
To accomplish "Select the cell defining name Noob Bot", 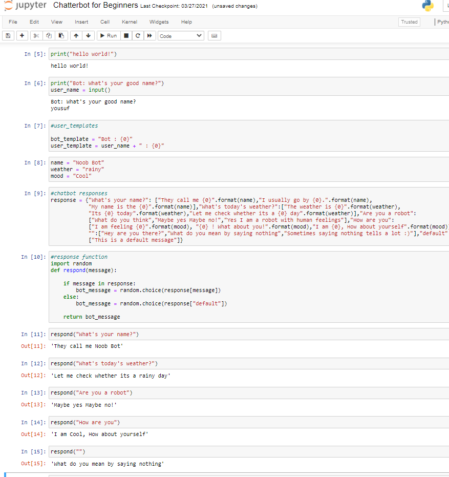I will pos(249,169).
